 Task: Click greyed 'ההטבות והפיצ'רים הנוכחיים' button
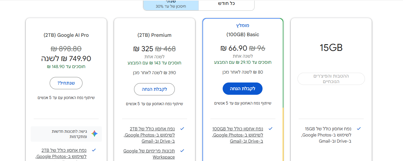[x=331, y=79]
